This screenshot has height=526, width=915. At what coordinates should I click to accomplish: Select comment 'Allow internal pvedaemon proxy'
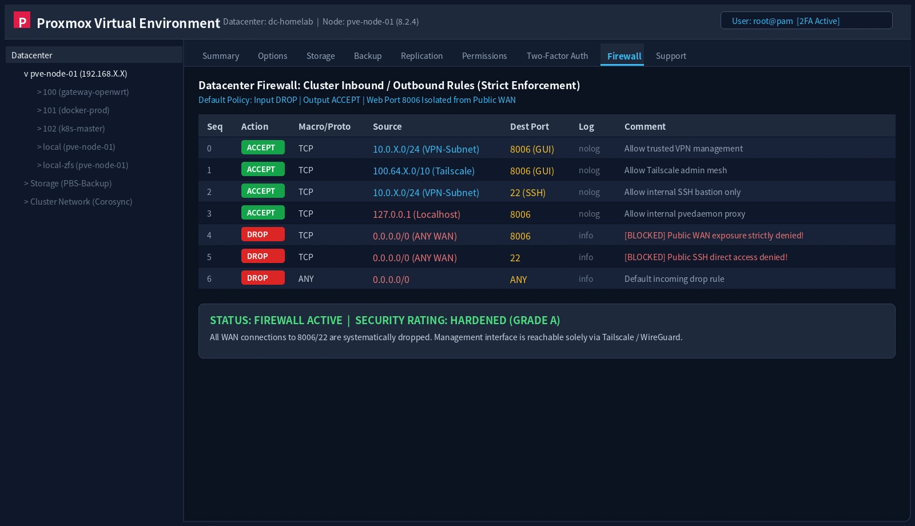click(x=685, y=213)
